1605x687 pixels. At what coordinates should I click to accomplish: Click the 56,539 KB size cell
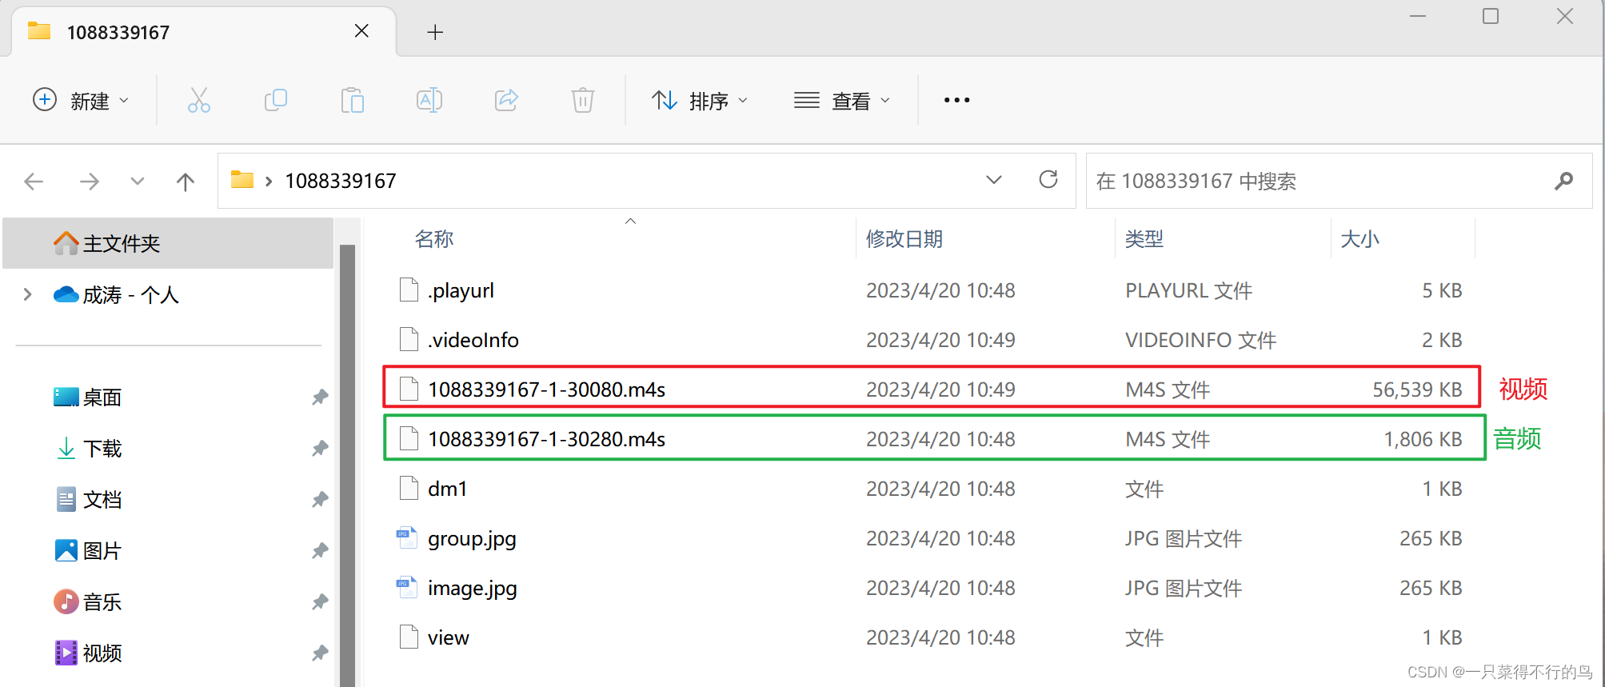pos(1417,389)
